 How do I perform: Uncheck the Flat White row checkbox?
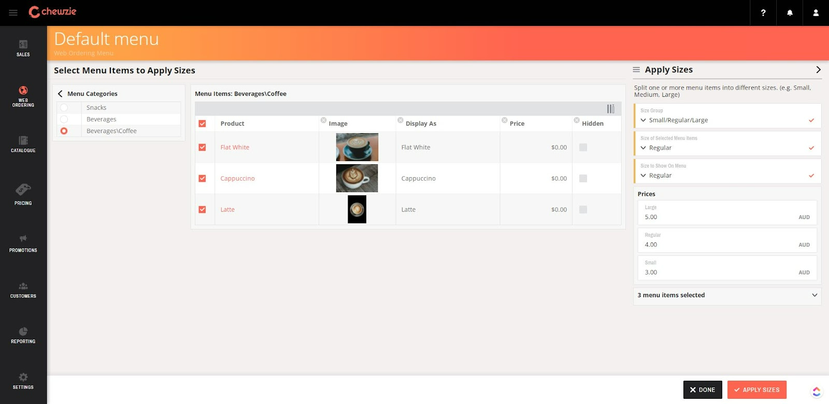202,148
